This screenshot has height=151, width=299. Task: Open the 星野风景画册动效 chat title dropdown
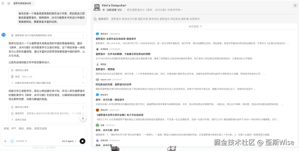[24, 3]
